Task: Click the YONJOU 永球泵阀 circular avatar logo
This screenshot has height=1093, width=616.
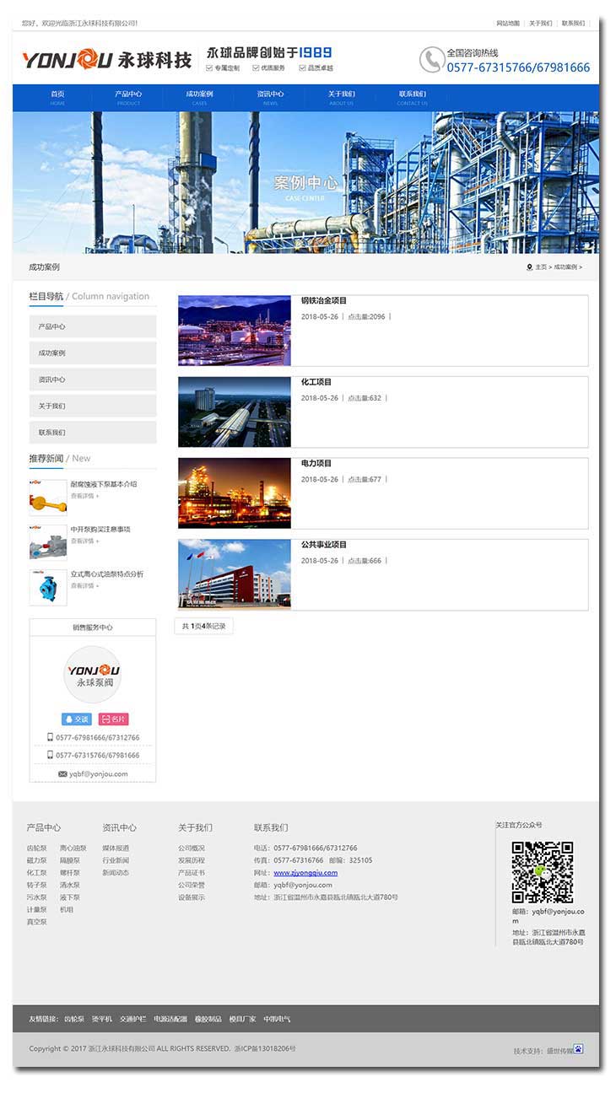Action: [93, 675]
